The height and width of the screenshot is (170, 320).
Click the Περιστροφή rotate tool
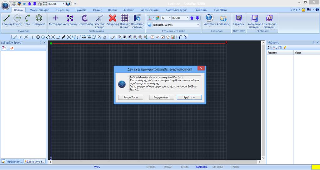click(85, 20)
